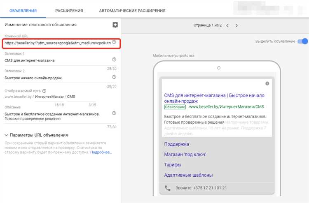The image size is (309, 203).
Task: Click the Звоните: +375 17 21-101-21 text
Action: [201, 188]
